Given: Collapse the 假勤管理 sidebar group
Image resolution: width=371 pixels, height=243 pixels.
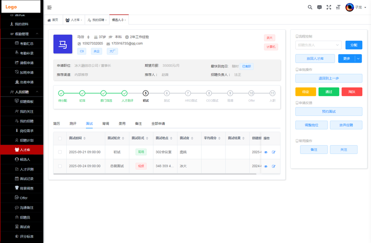Looking at the screenshot, I should pos(22,34).
